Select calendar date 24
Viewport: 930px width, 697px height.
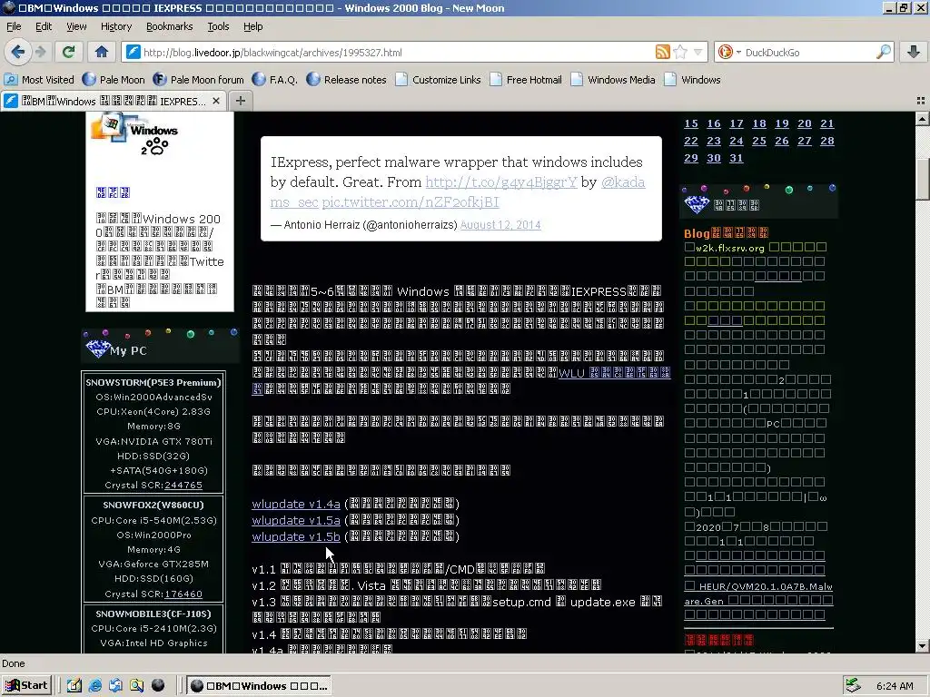click(x=736, y=141)
